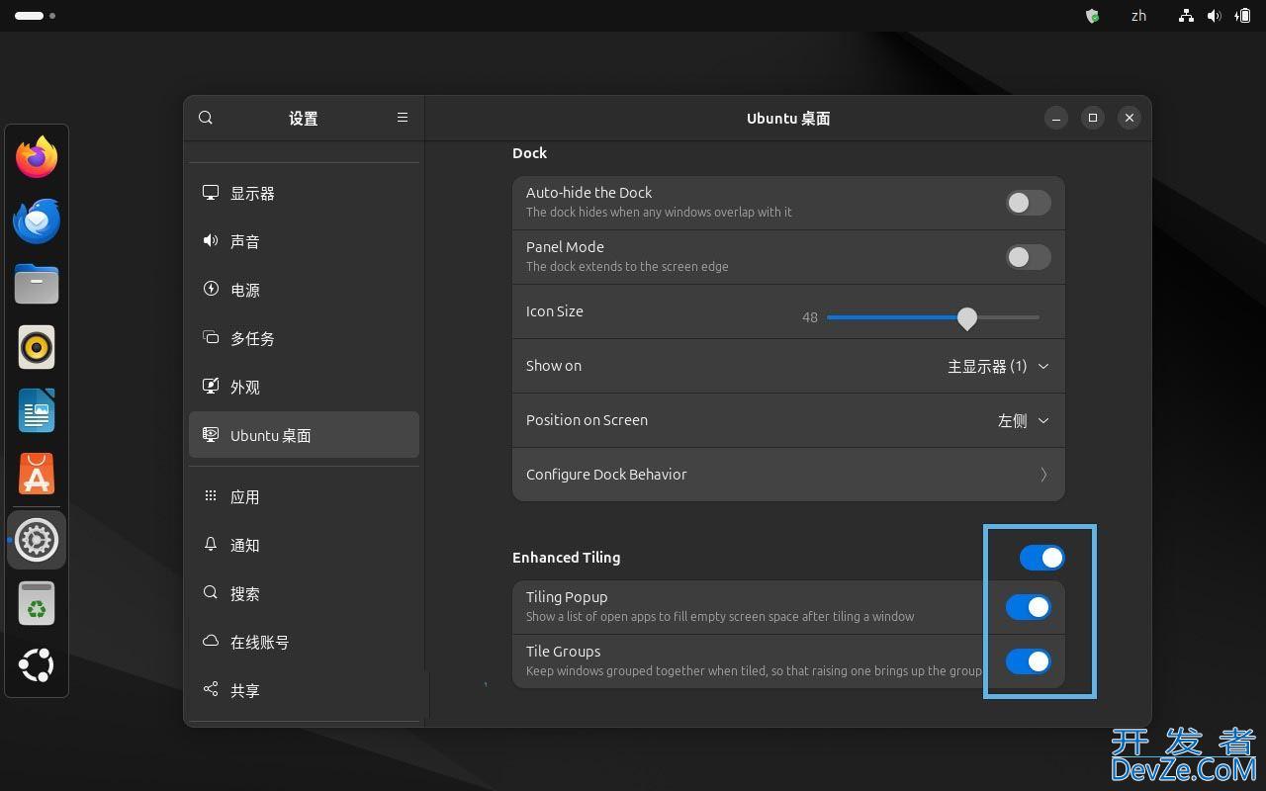Open the Show on display dropdown

[998, 366]
